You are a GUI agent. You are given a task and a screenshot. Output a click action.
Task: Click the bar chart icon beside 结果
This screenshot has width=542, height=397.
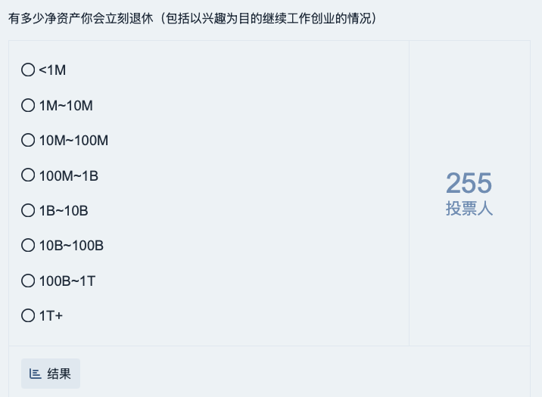36,374
